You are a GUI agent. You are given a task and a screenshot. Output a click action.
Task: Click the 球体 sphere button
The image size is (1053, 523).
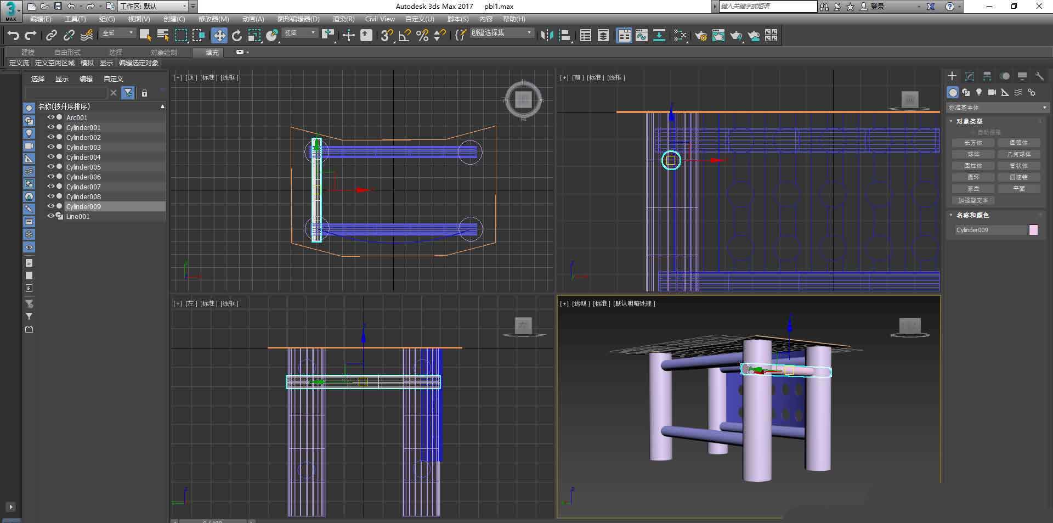coord(973,154)
